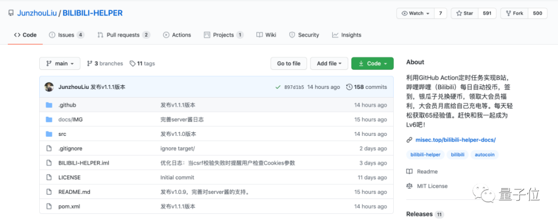The height and width of the screenshot is (219, 558).
Task: Click the file icon for pom.xml
Action: pyautogui.click(x=49, y=206)
